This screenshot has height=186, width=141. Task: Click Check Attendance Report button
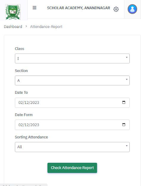coord(72,168)
